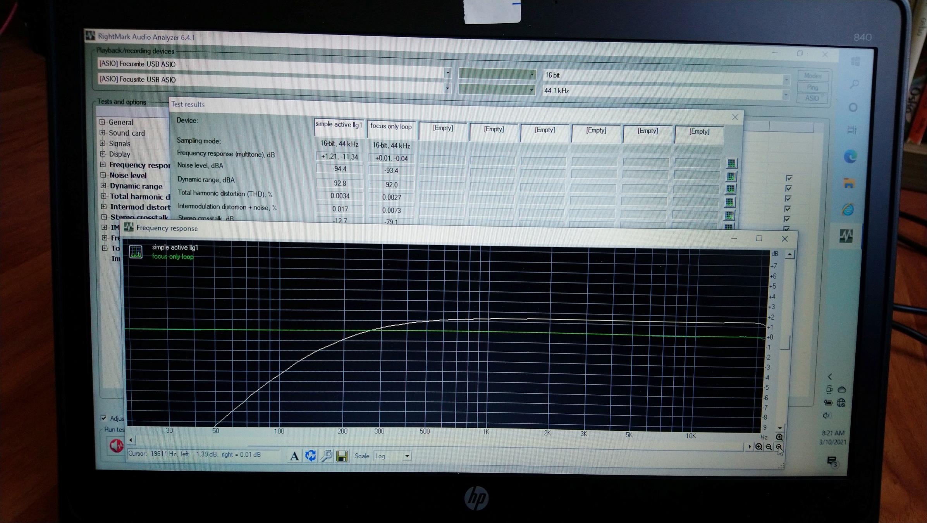Click the blue arrows swap icon in graph toolbar

point(310,456)
